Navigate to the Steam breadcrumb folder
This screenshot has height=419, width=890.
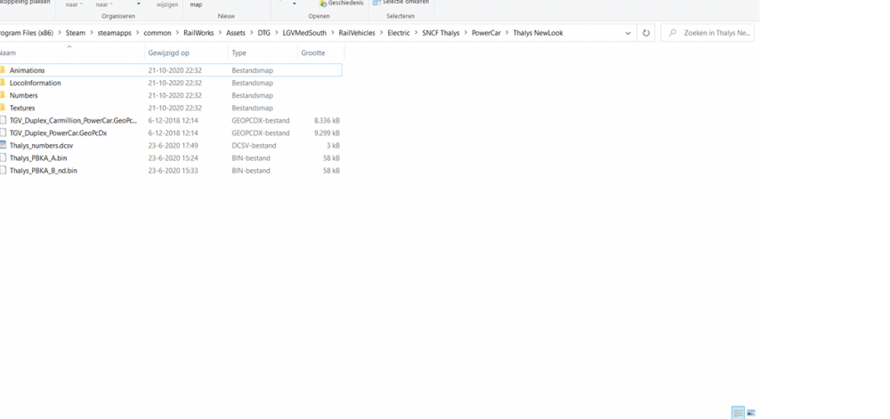[x=75, y=33]
